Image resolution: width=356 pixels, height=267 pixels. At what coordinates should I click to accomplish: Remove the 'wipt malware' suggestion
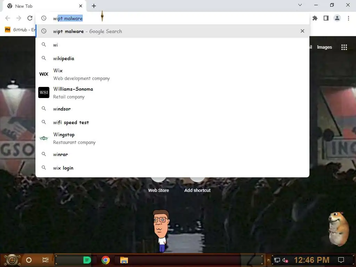point(302,31)
